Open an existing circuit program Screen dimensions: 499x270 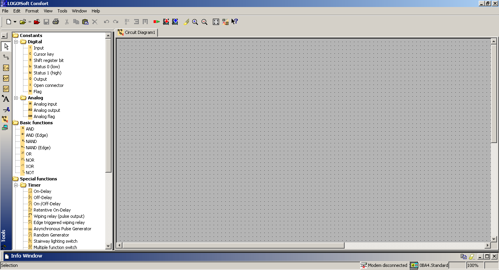click(x=23, y=22)
